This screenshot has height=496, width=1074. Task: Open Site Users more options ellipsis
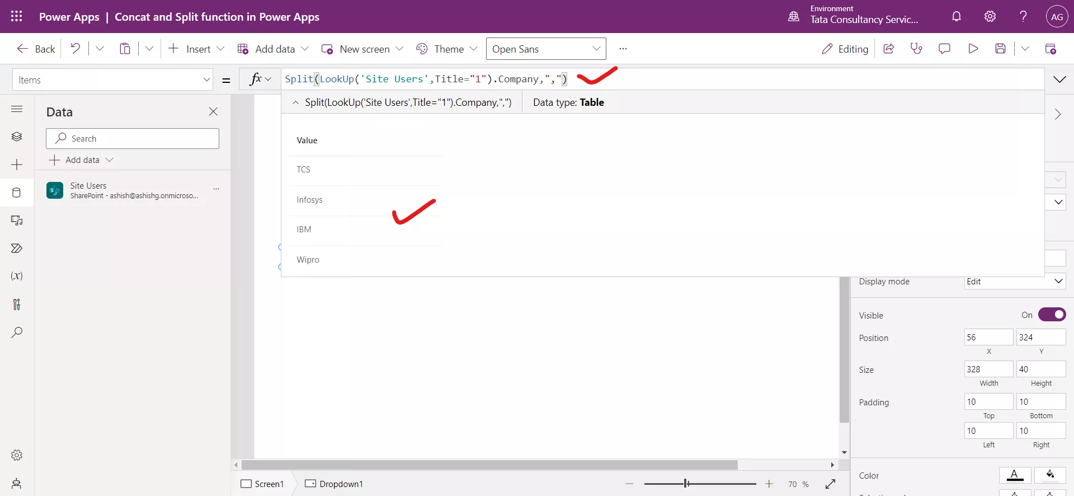216,189
